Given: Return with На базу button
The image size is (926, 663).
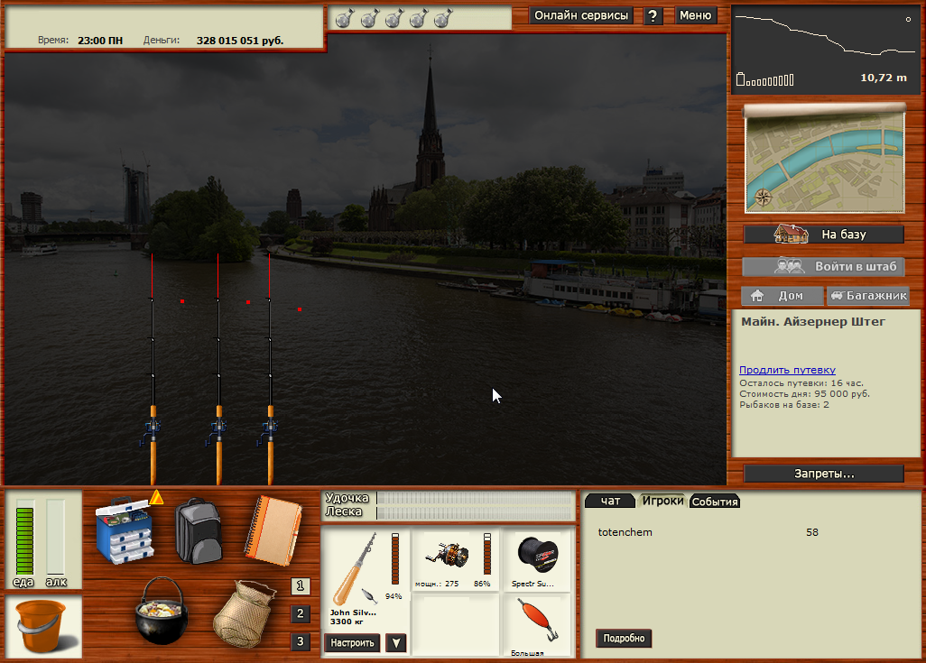Looking at the screenshot, I should (x=824, y=235).
